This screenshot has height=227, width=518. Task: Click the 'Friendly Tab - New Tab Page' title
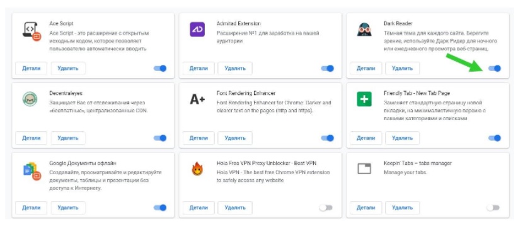[x=417, y=93]
